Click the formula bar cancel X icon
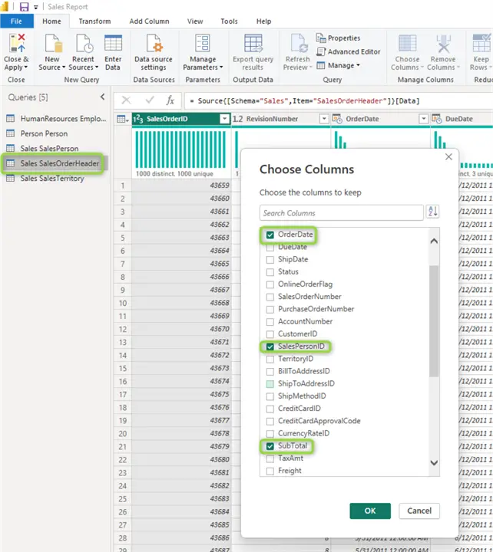493x552 pixels. pos(126,100)
